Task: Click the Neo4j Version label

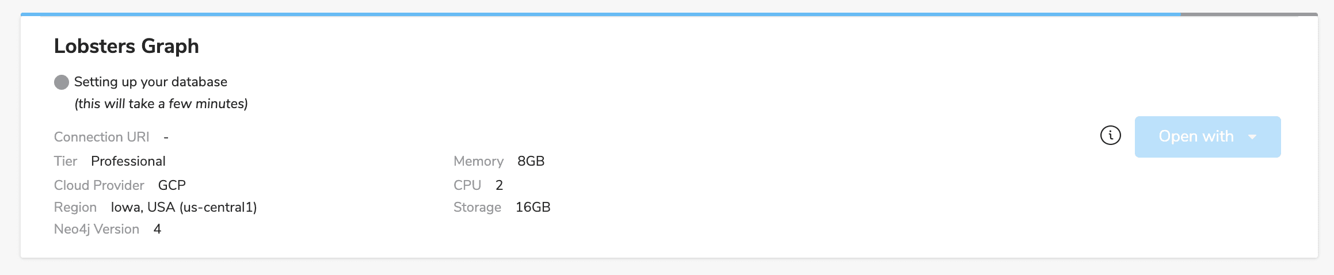Action: (97, 229)
